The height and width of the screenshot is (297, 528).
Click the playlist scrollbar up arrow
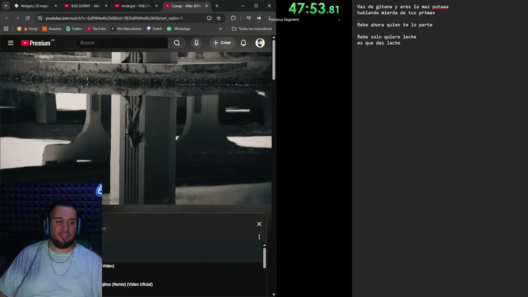click(x=264, y=245)
